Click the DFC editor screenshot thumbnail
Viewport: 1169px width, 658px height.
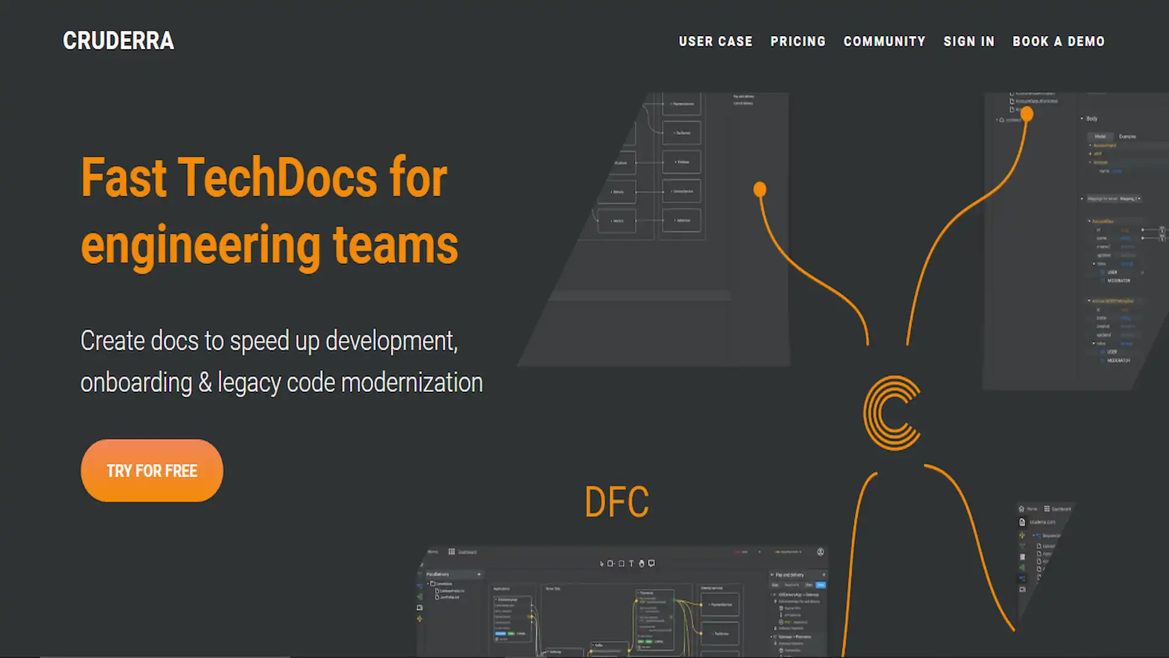click(622, 601)
